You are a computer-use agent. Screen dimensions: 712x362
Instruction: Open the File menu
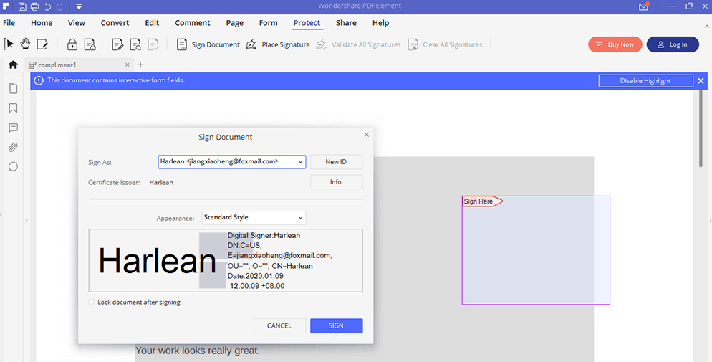click(9, 23)
